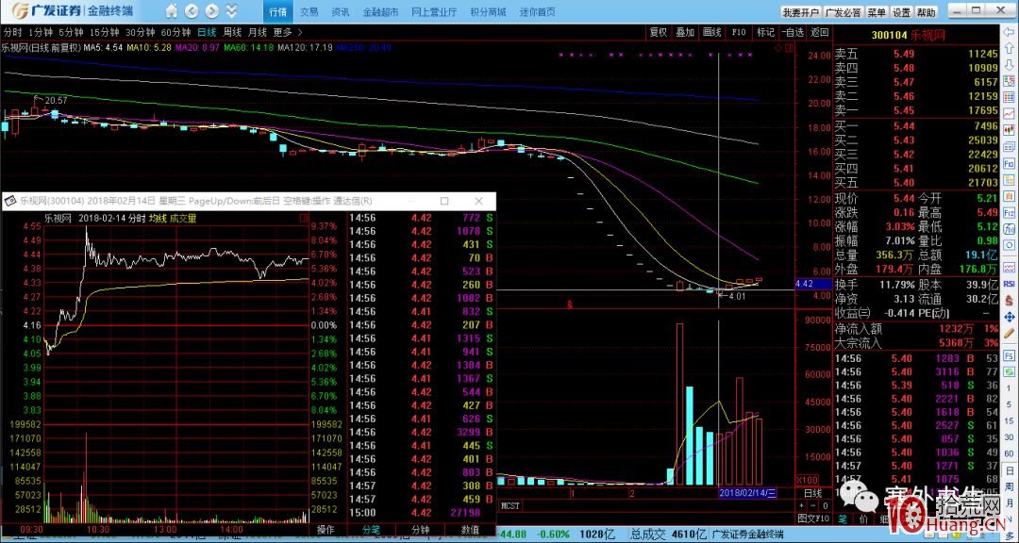Switch the chart to 周线 period

click(x=232, y=32)
